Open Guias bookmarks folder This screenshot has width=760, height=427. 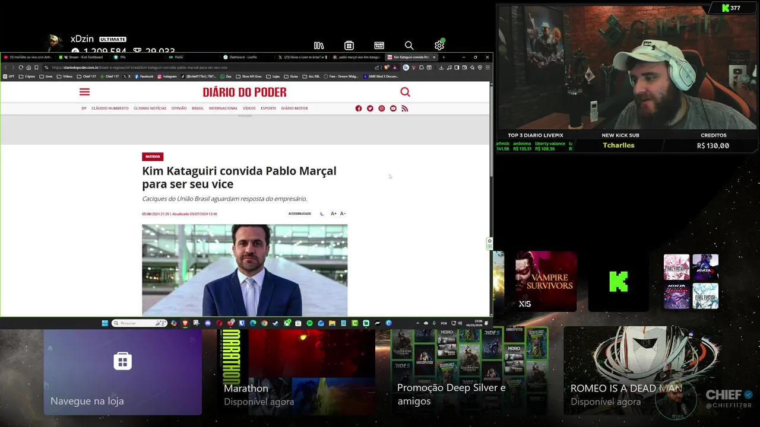point(291,77)
